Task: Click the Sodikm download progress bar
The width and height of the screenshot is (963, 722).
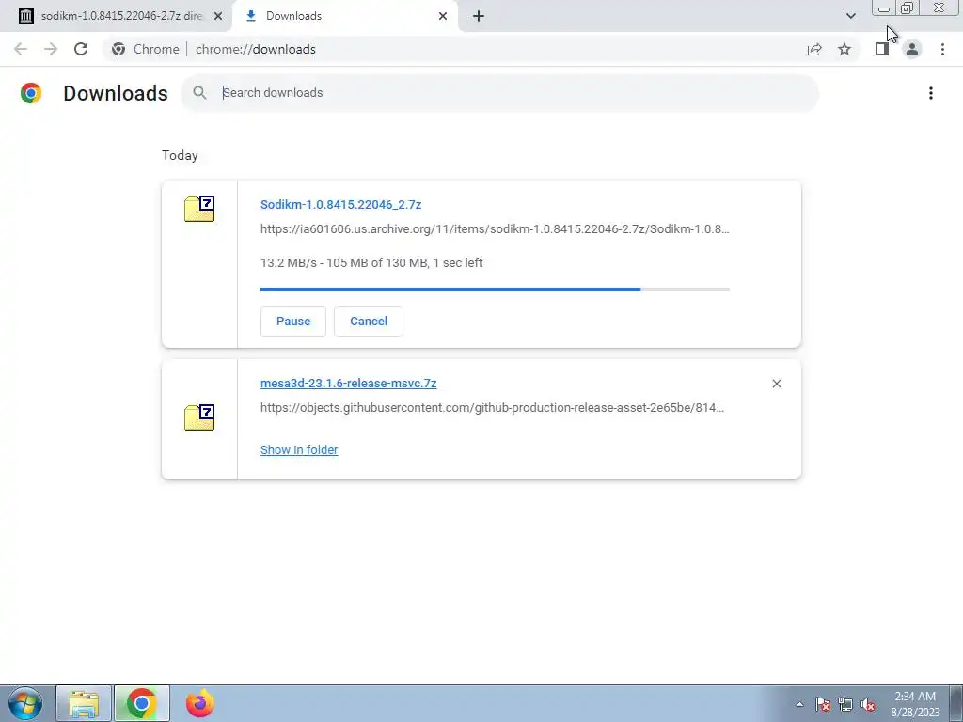Action: (495, 290)
